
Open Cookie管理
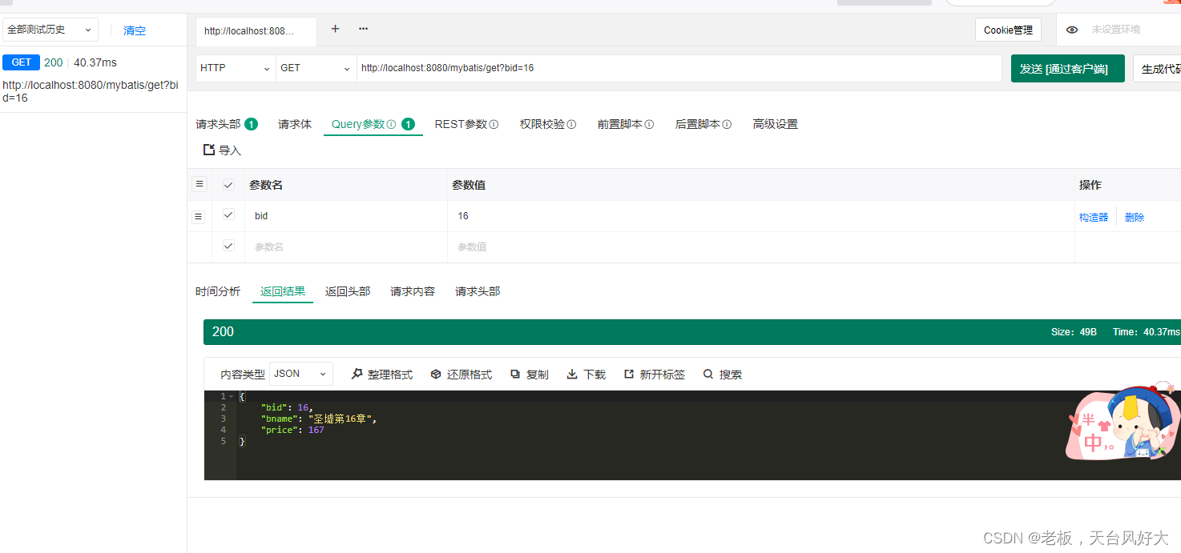point(1008,30)
